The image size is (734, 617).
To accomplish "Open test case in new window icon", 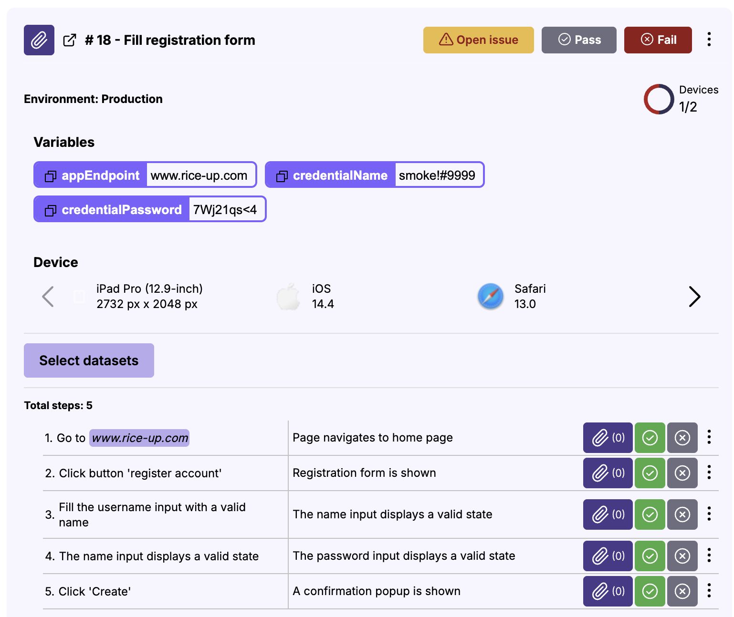I will pyautogui.click(x=70, y=40).
